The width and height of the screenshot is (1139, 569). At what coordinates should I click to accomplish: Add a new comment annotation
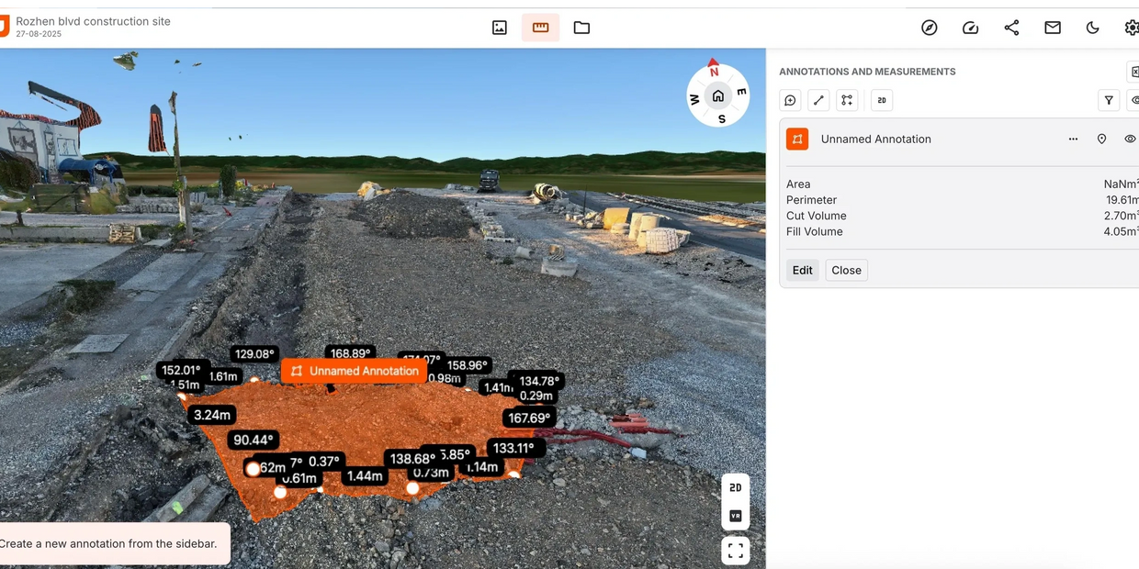(790, 100)
